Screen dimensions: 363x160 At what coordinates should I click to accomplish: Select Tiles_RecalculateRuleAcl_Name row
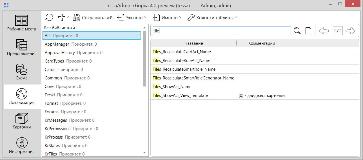pyautogui.click(x=255, y=61)
